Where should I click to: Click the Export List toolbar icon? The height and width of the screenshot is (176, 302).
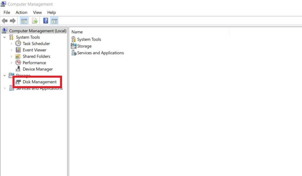(x=35, y=21)
